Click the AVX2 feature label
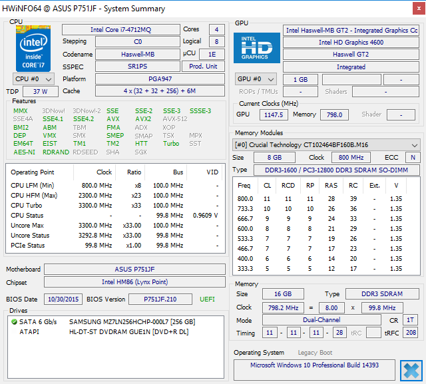This screenshot has width=426, height=384. pos(143,119)
